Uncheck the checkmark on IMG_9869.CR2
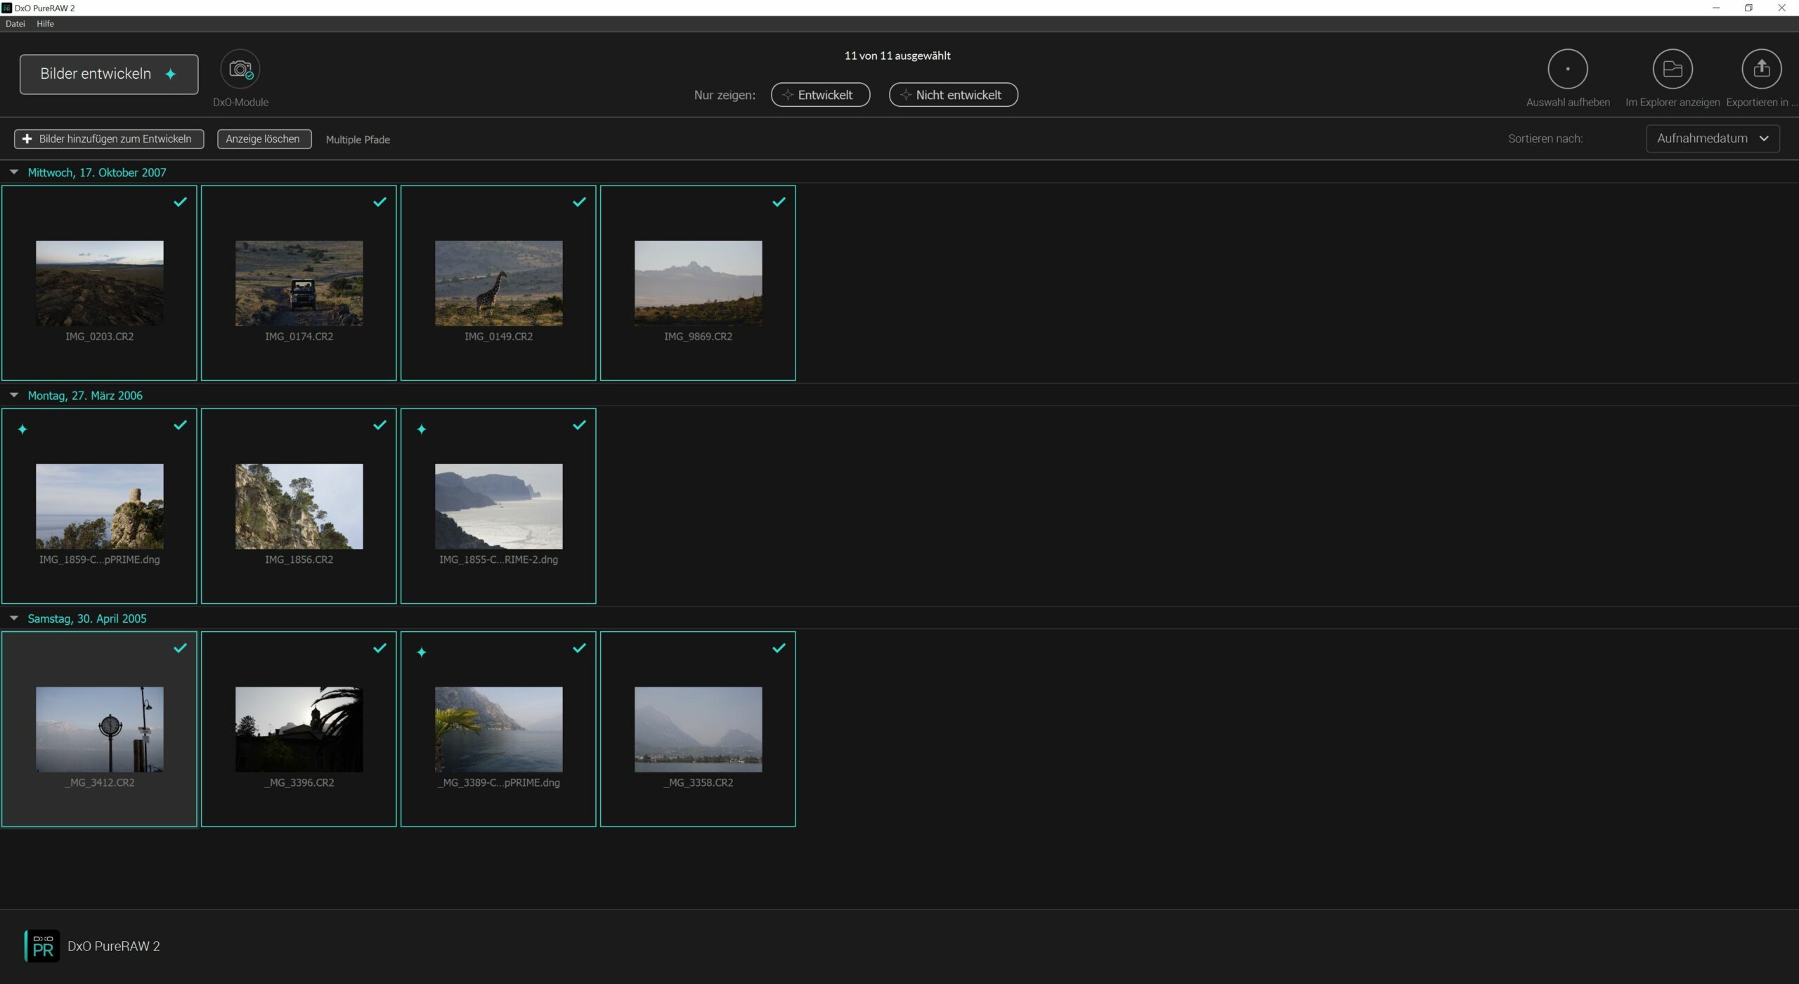 click(x=779, y=202)
